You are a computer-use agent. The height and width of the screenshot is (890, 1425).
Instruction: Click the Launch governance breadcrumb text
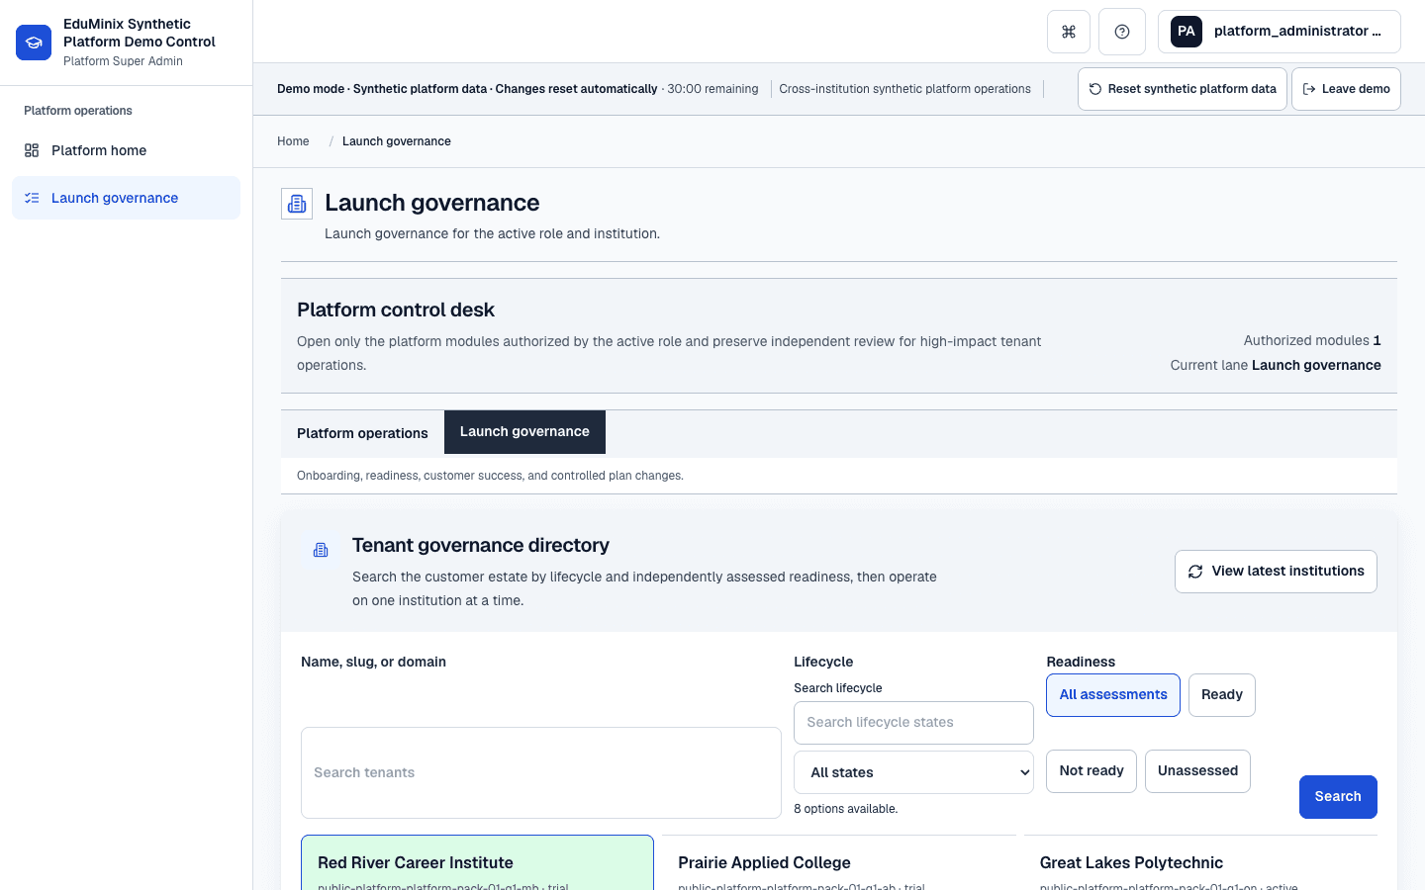(397, 141)
